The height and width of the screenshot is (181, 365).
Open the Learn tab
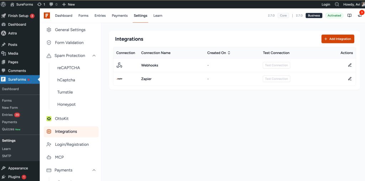click(x=158, y=16)
